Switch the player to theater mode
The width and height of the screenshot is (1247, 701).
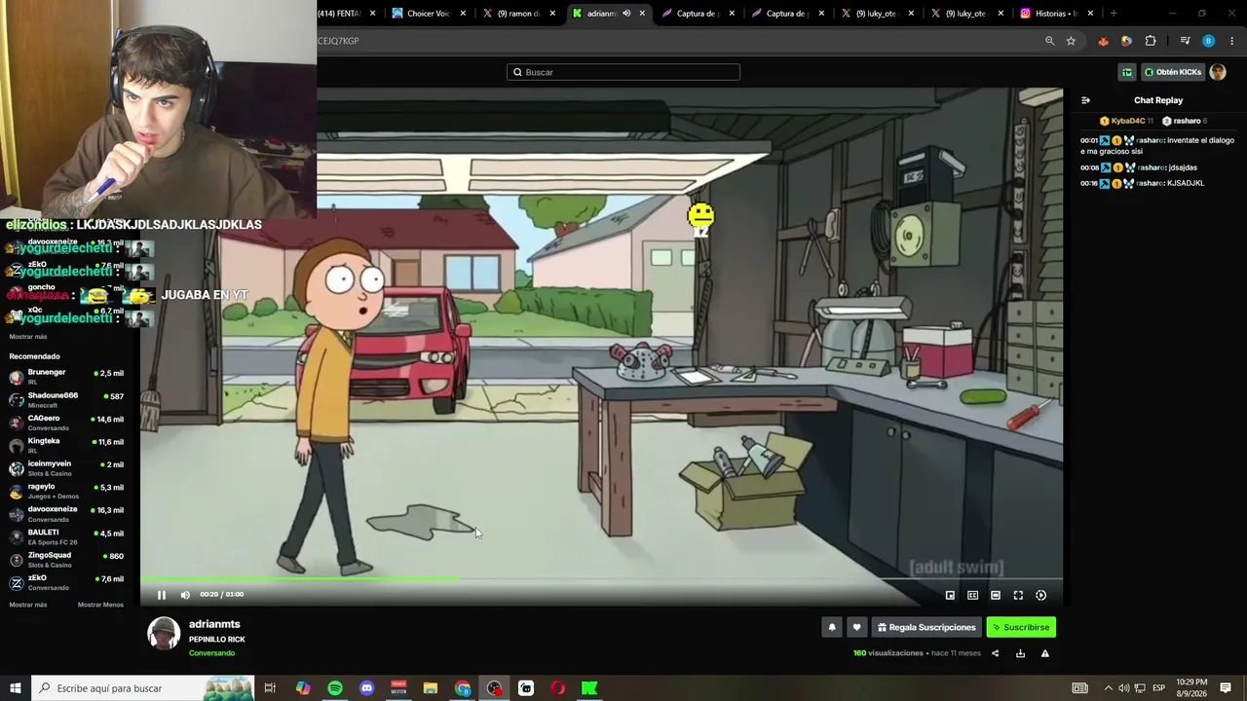tap(996, 595)
